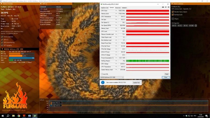The width and height of the screenshot is (210, 118).
Task: Open the GPU-Z hamburger menu icon
Action: pyautogui.click(x=169, y=7)
